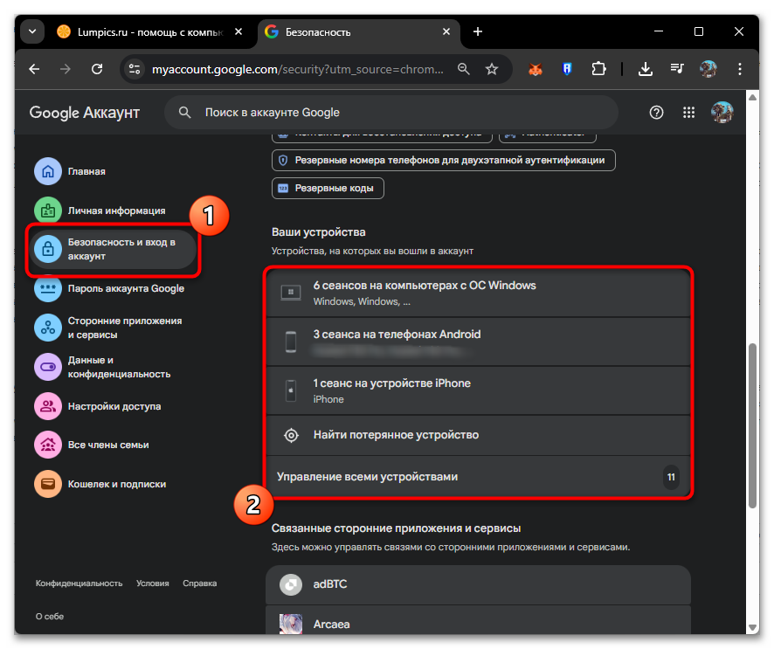
Task: Close the Безопасность tab
Action: pos(446,31)
